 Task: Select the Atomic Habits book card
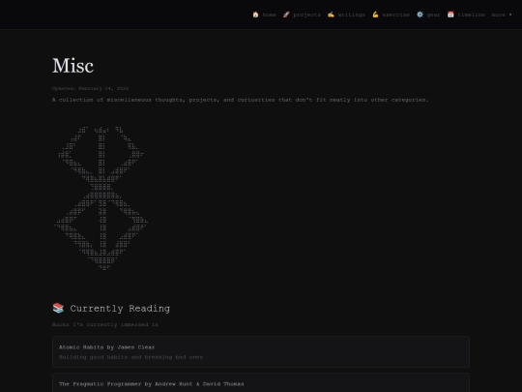pos(261,352)
